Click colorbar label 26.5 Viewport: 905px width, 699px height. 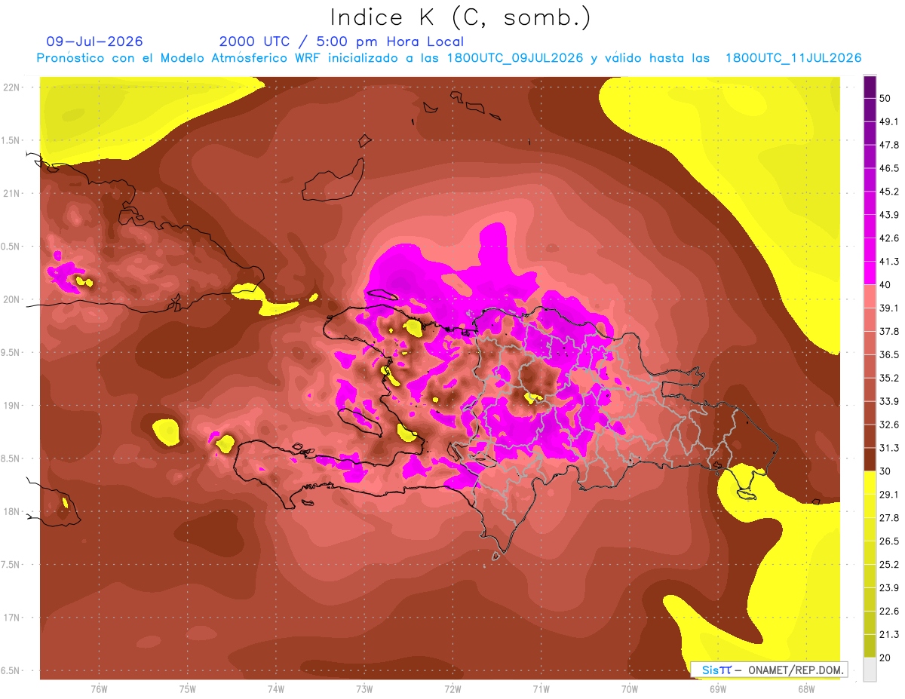[x=889, y=541]
